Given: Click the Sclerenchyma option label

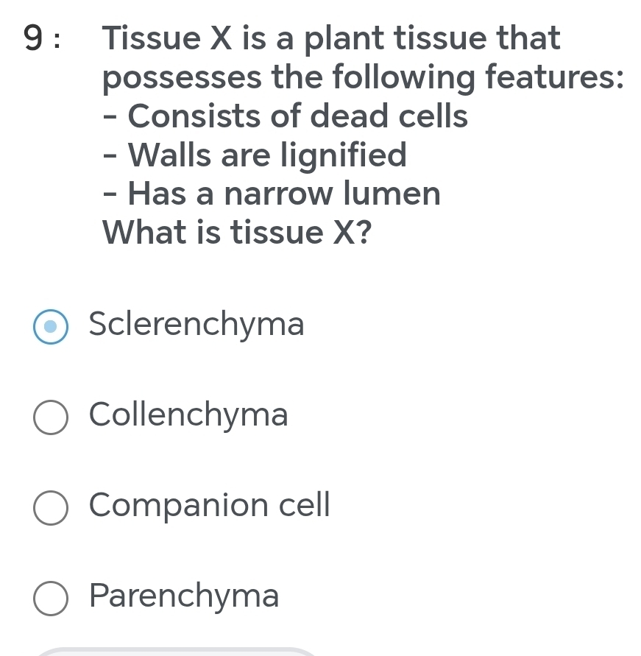Looking at the screenshot, I should click(196, 325).
